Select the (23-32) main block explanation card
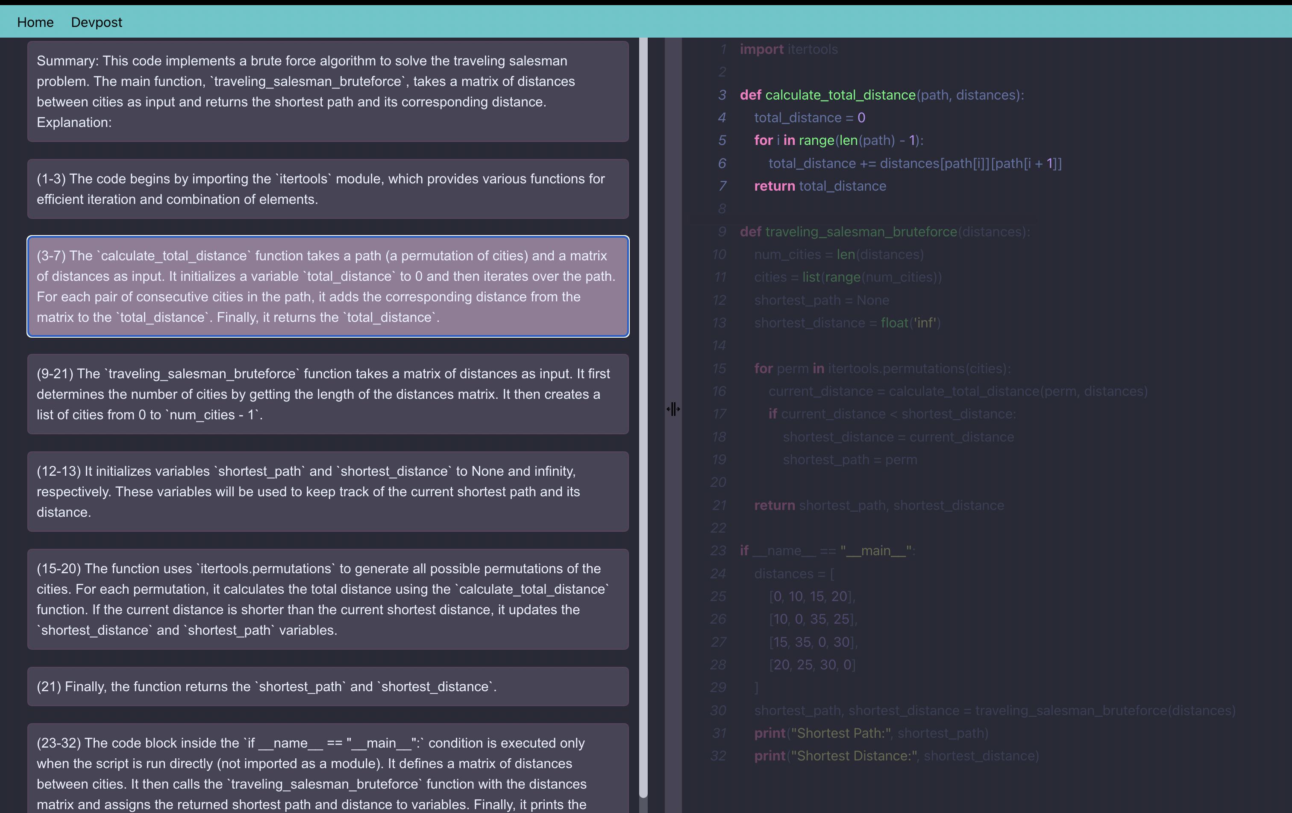Image resolution: width=1292 pixels, height=813 pixels. [x=327, y=773]
